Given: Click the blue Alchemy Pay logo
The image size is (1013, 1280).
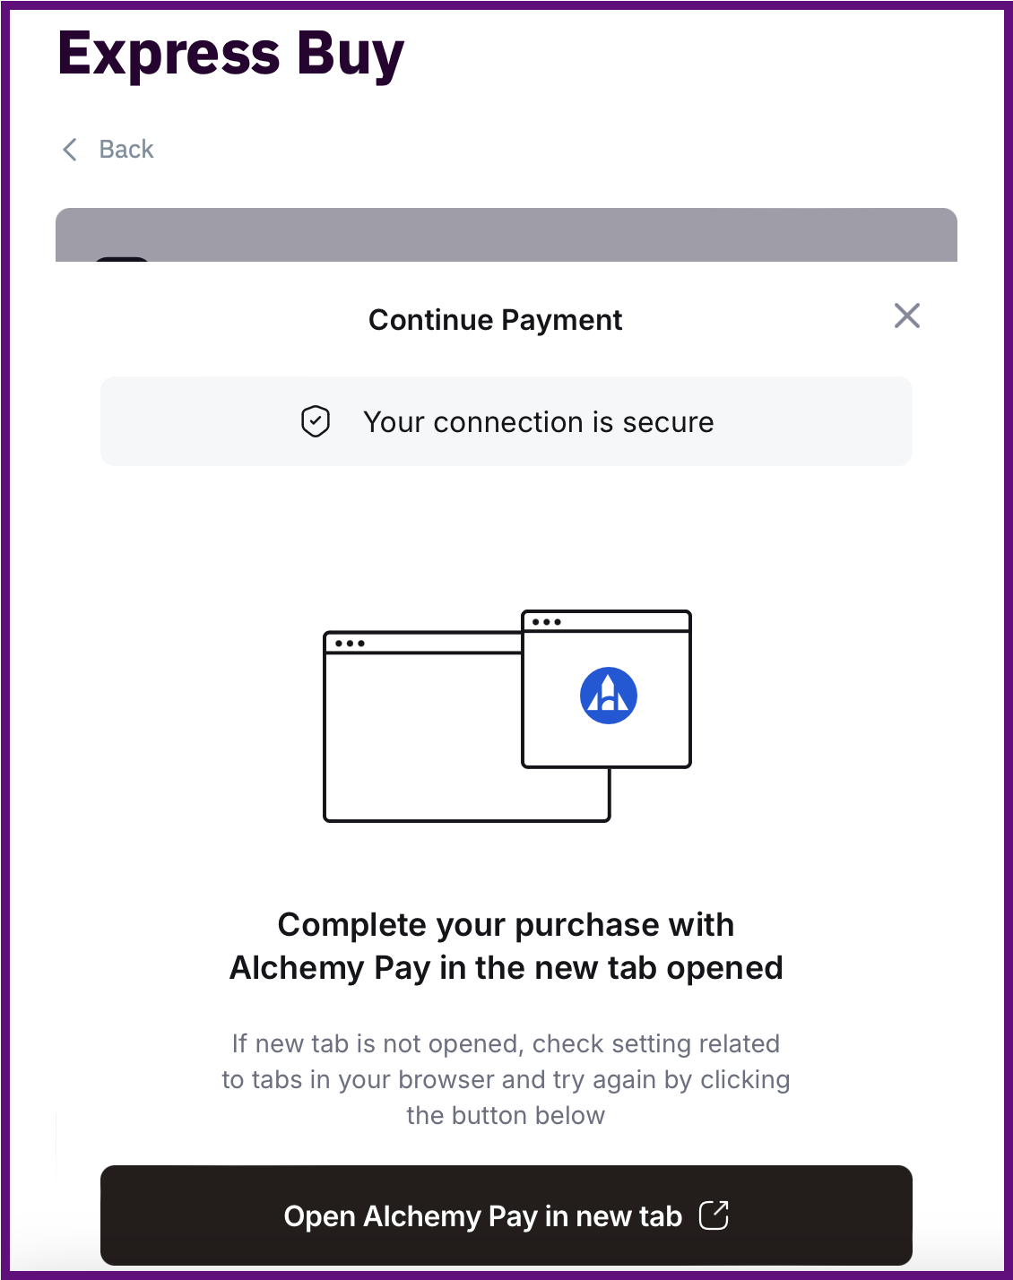Looking at the screenshot, I should click(609, 696).
